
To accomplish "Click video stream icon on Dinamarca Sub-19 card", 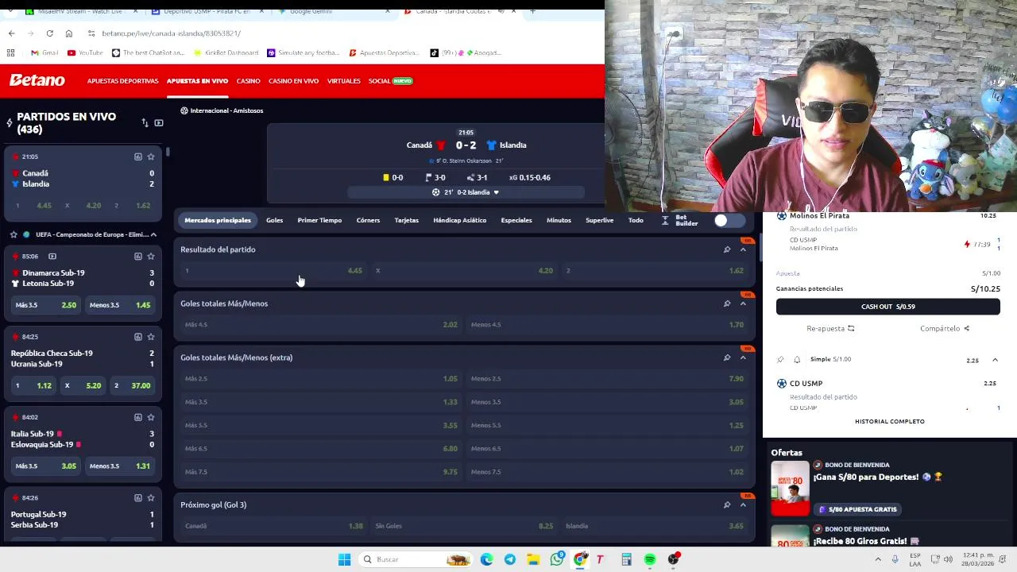I will tap(52, 257).
